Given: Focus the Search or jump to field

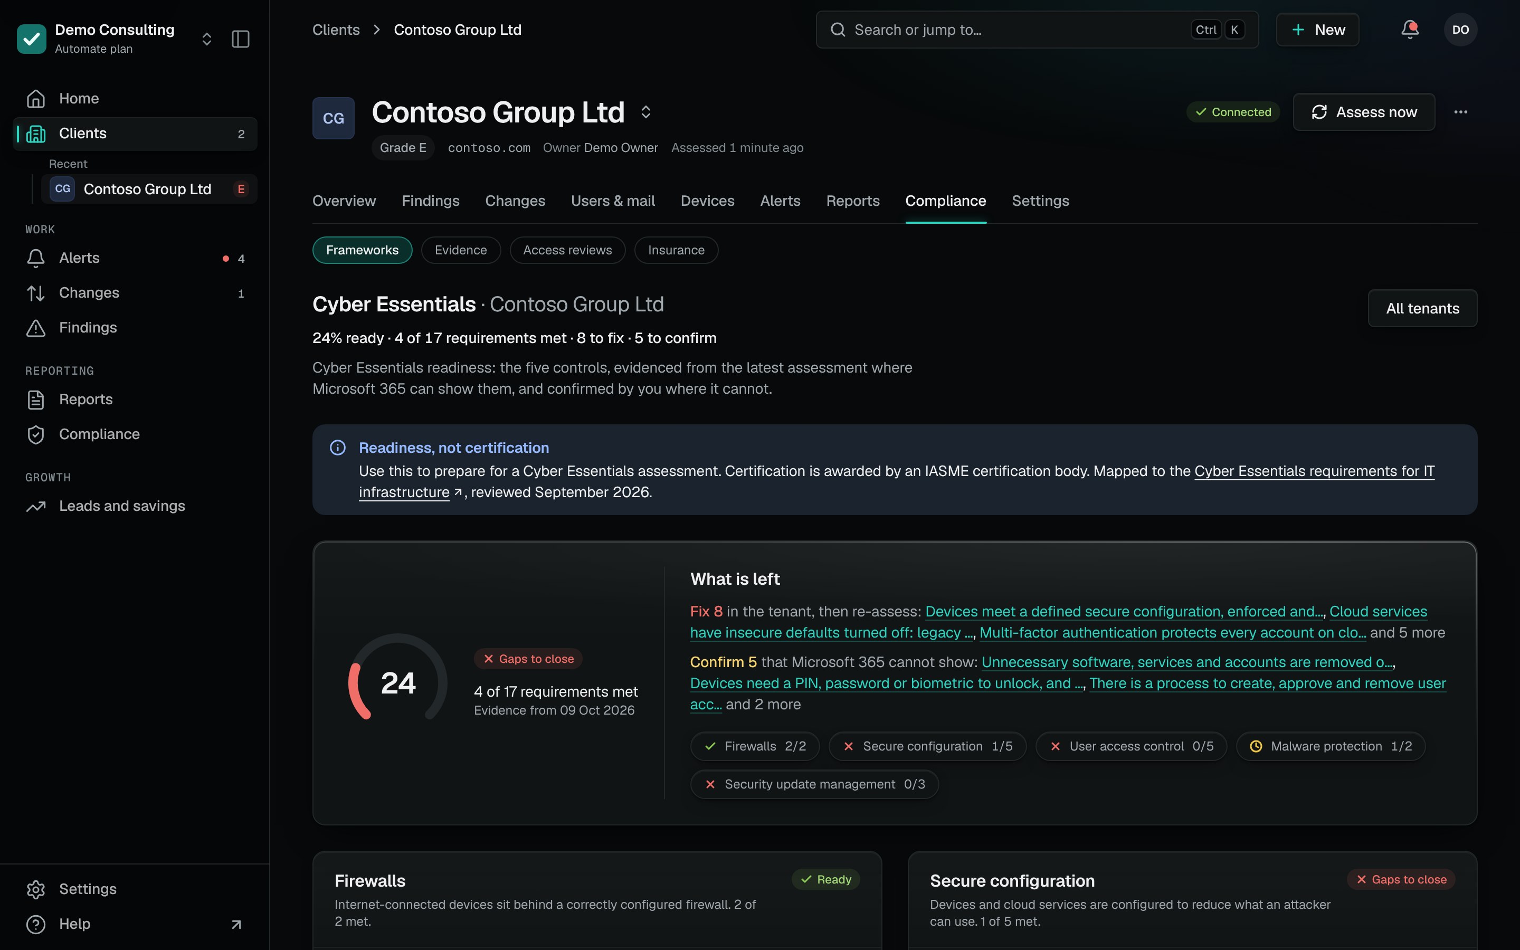Looking at the screenshot, I should [1037, 30].
